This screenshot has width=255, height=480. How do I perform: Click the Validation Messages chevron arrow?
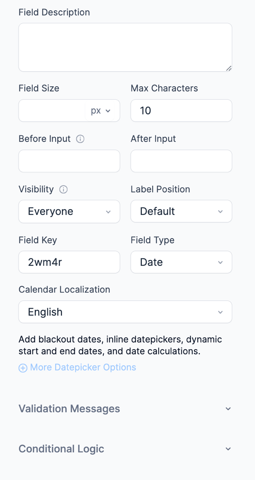click(228, 409)
